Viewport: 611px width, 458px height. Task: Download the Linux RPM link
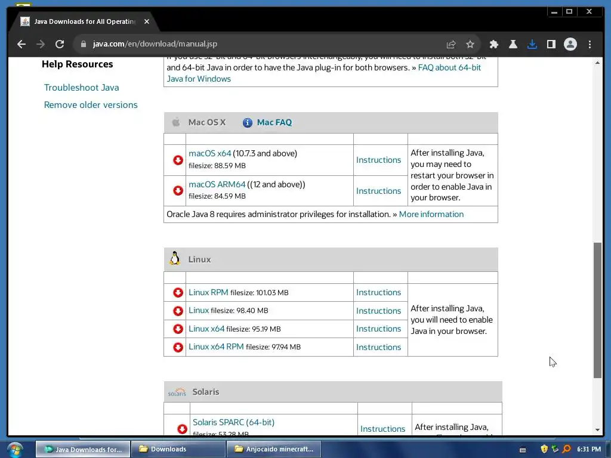tap(208, 292)
